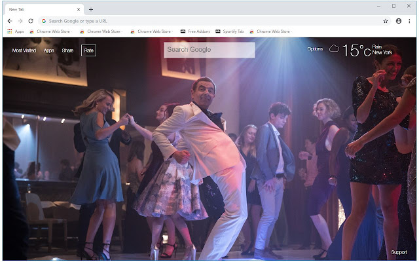Viewport: 419px width, 262px height.
Task: Open the last Chrome Web Store bookmark
Action: click(271, 31)
